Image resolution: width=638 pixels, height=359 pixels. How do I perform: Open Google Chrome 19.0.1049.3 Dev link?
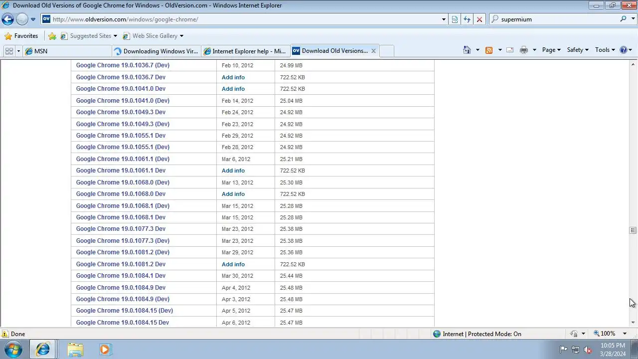click(121, 112)
